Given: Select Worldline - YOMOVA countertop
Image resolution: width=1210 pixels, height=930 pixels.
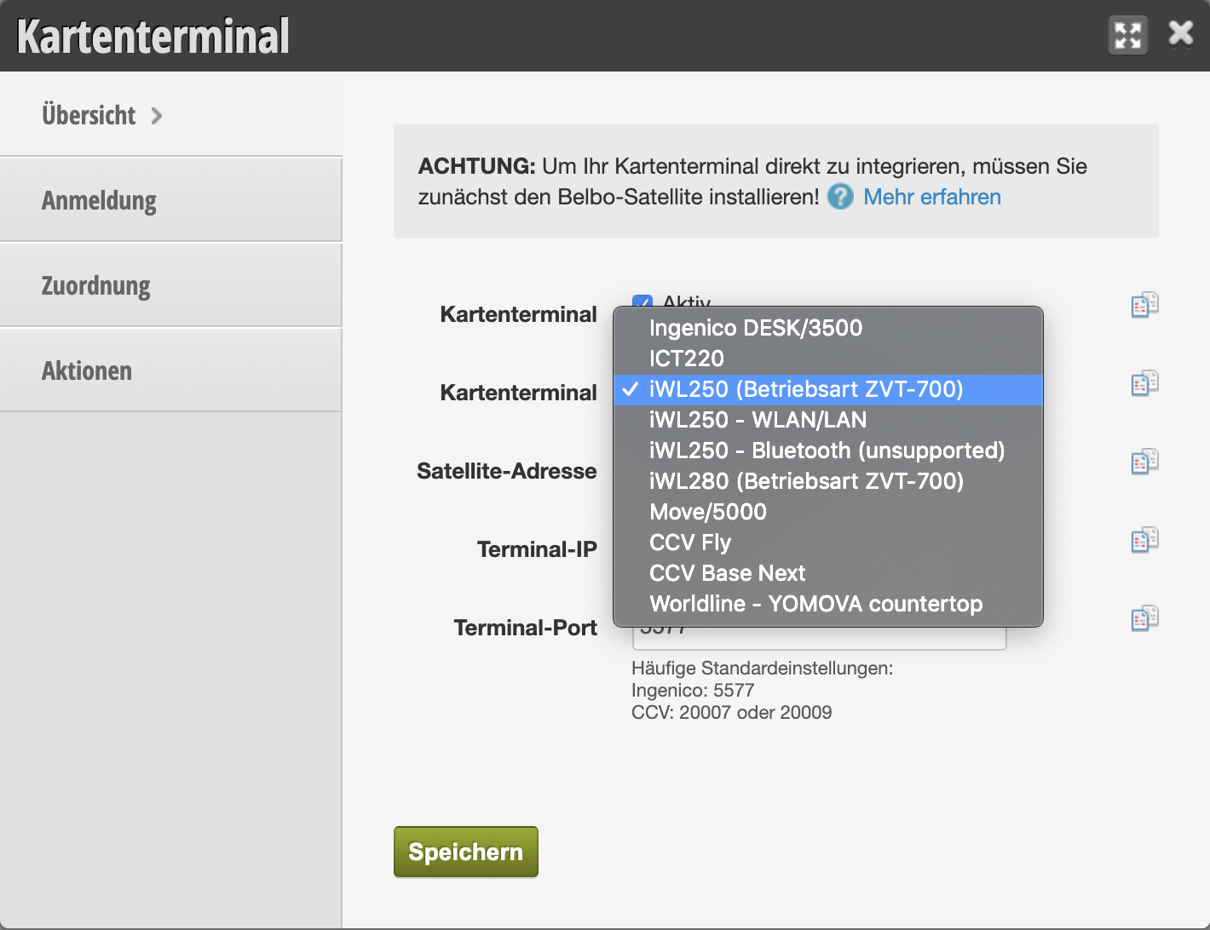Looking at the screenshot, I should click(815, 604).
